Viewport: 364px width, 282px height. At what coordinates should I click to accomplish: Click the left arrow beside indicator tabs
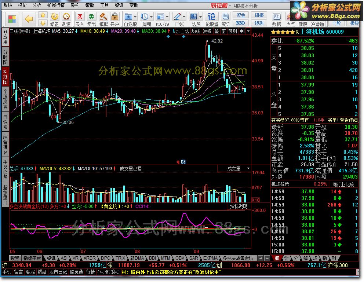[x=261, y=258]
